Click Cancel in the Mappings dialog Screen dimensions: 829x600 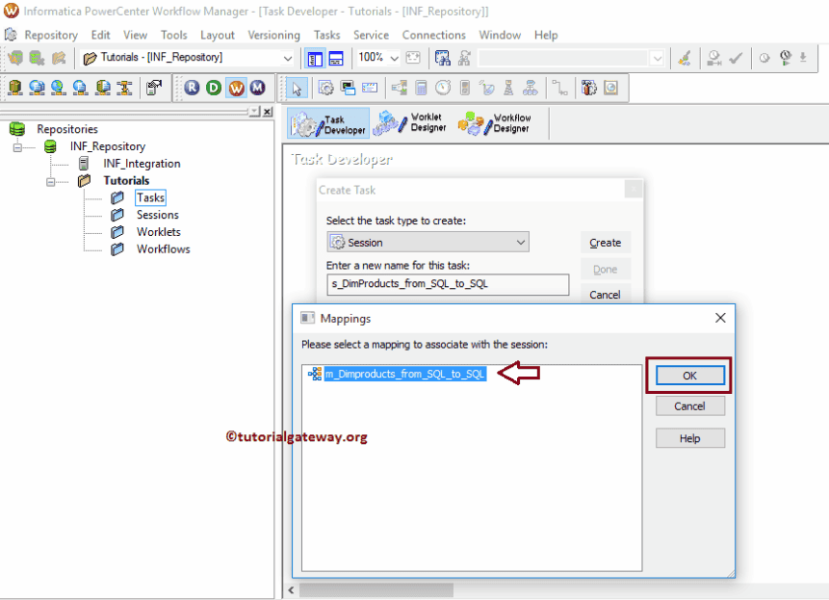pos(689,405)
